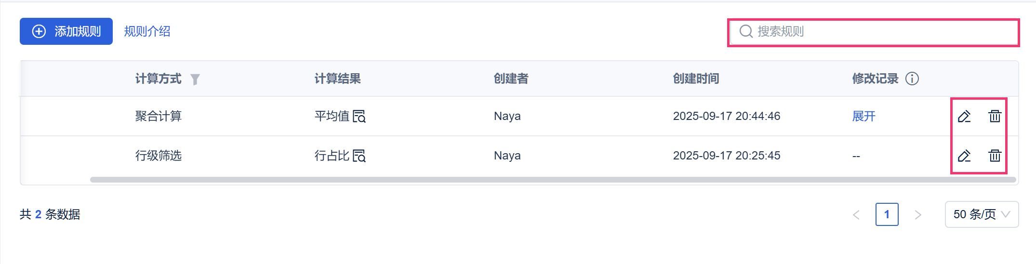Focus the 搜索规则 search field
This screenshot has width=1036, height=264.
pyautogui.click(x=873, y=32)
